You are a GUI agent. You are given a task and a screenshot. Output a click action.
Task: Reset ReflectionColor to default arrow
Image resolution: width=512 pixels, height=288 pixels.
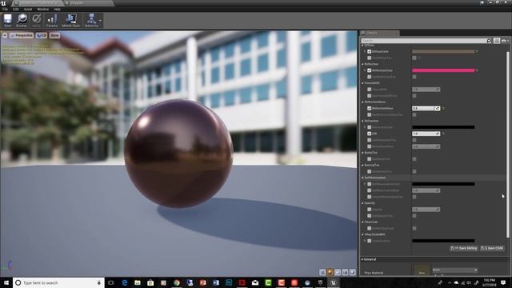477,70
